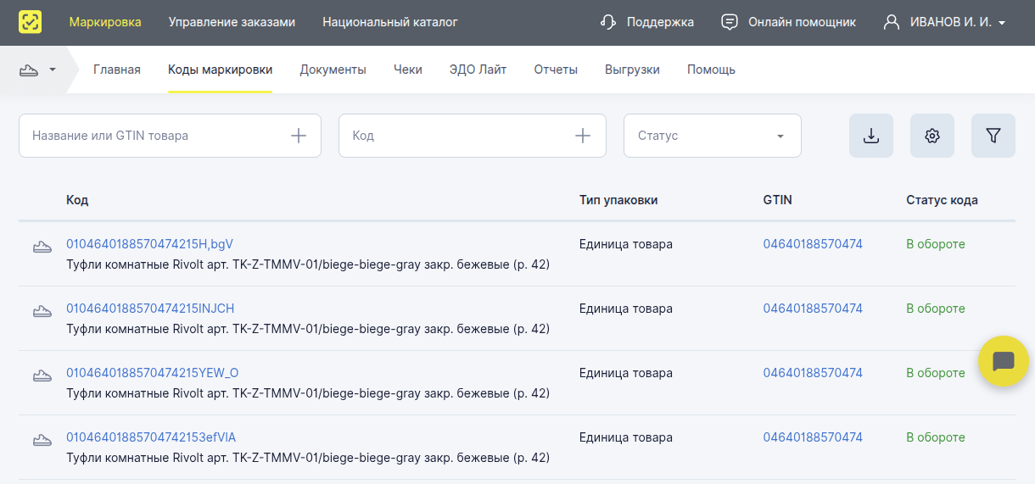Viewport: 1035px width, 484px height.
Task: Open the Статус dropdown
Action: tap(712, 136)
